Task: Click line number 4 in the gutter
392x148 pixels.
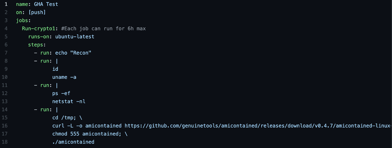Action: pyautogui.click(x=6, y=29)
